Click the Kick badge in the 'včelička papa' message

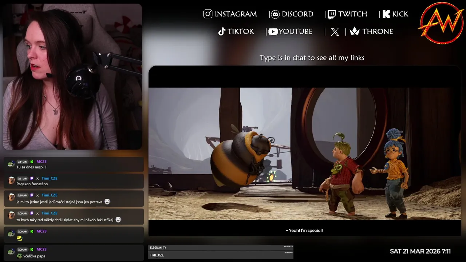click(32, 249)
